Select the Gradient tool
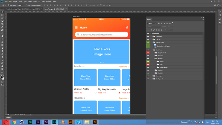222x125 pixels. (x=2, y=45)
